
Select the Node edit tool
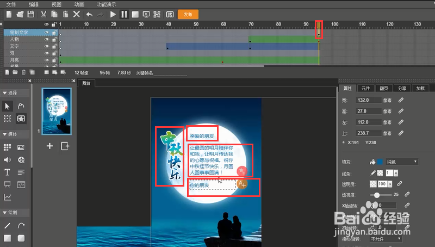tap(21, 106)
